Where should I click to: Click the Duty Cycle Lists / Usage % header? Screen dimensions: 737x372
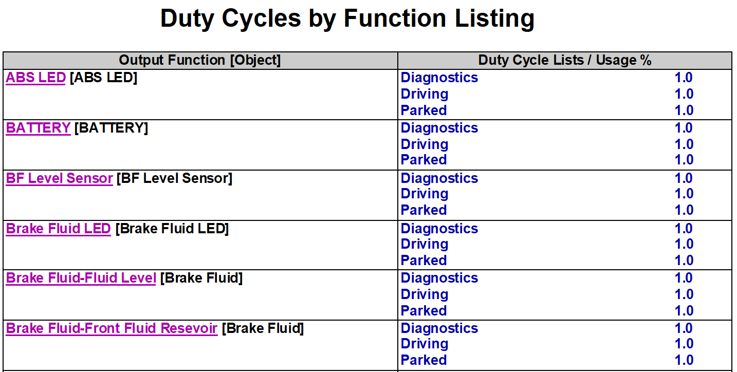565,60
